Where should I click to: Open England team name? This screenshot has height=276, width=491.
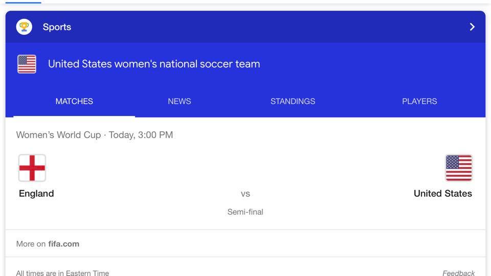click(x=36, y=193)
